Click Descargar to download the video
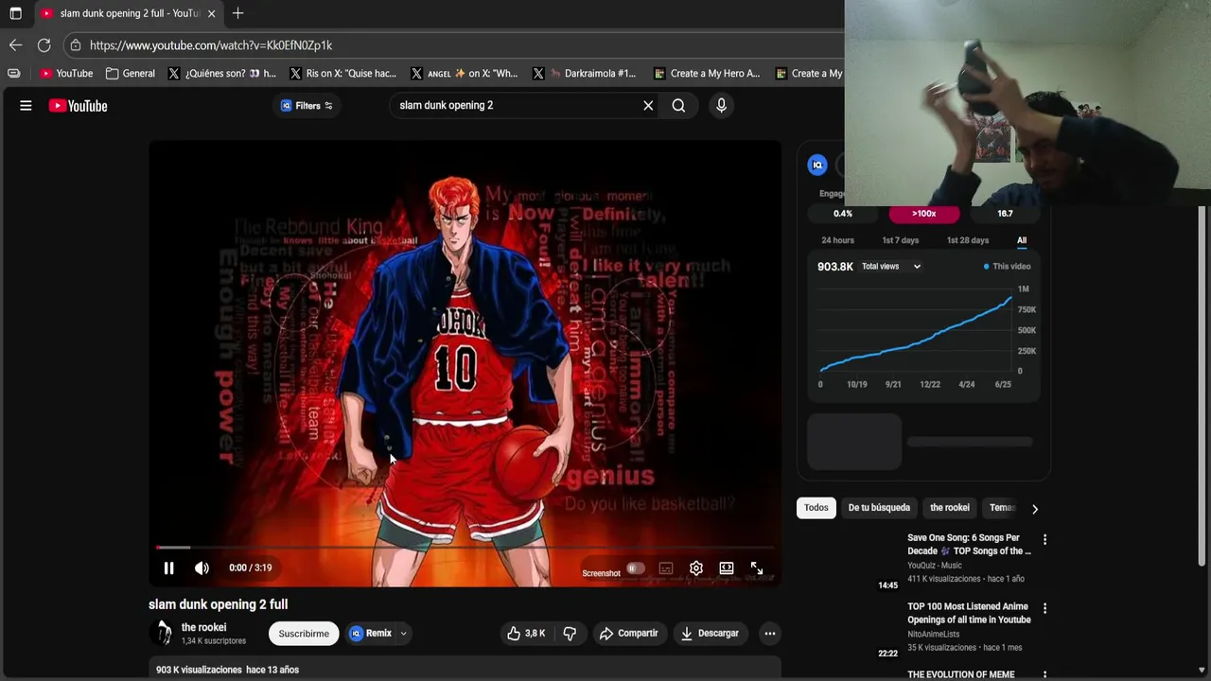 (x=710, y=633)
